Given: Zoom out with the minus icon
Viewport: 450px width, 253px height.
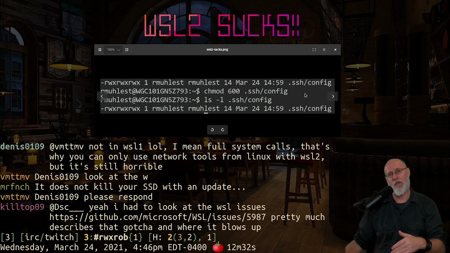Looking at the screenshot, I should [100, 50].
